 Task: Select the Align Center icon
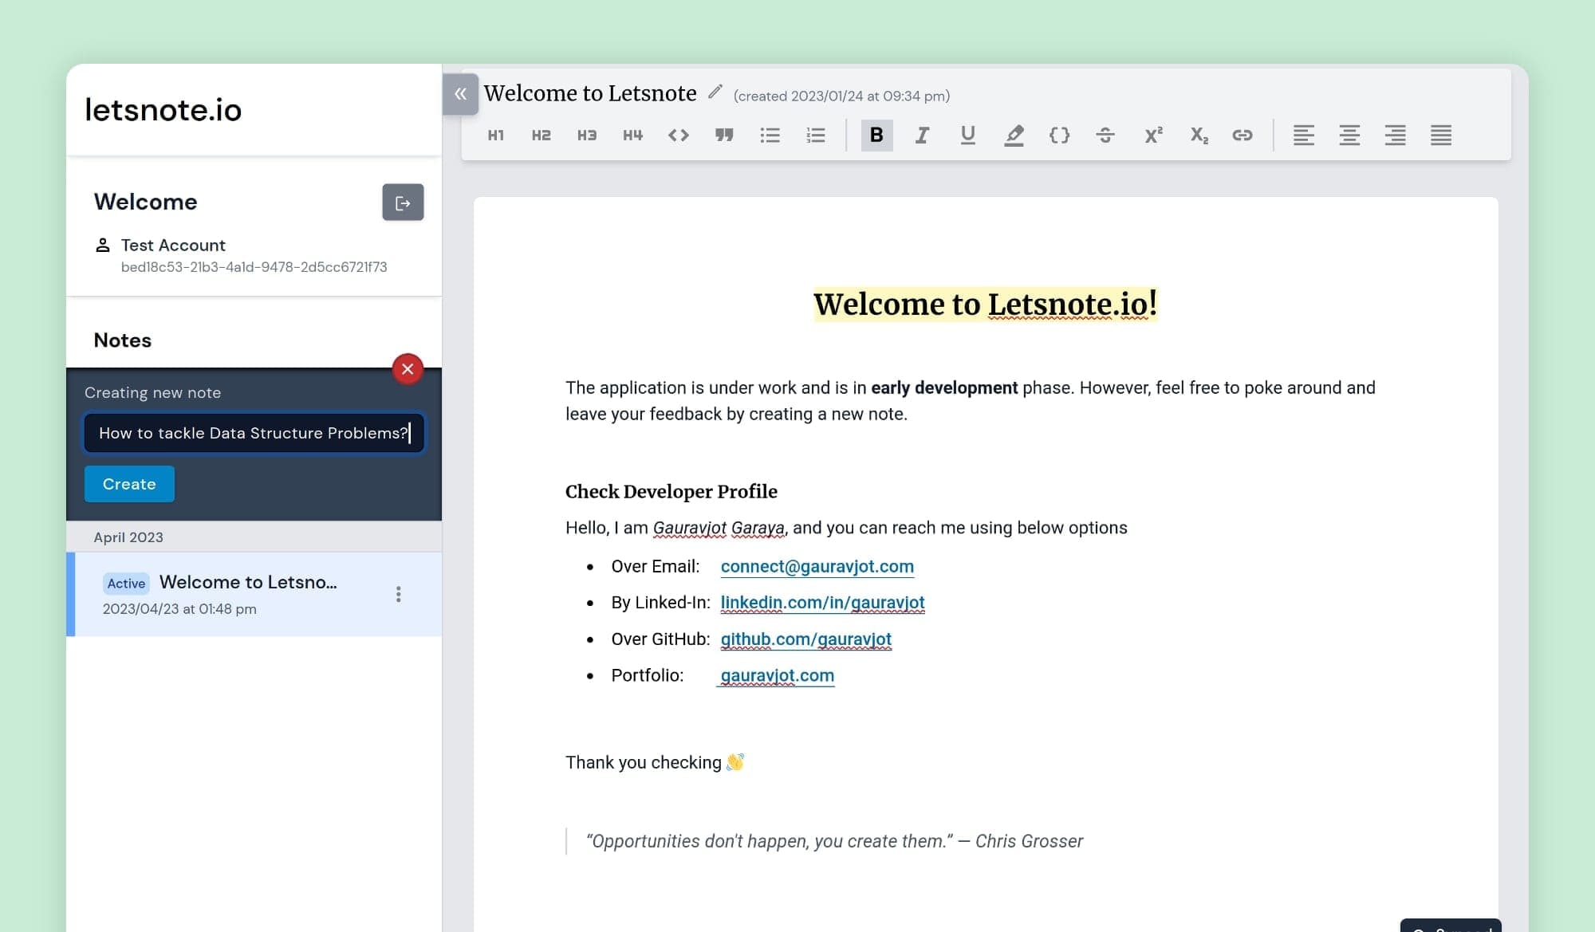tap(1348, 134)
